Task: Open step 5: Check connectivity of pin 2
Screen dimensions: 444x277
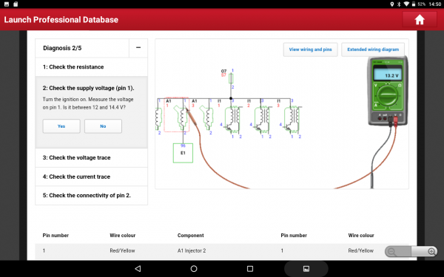Action: coord(91,195)
